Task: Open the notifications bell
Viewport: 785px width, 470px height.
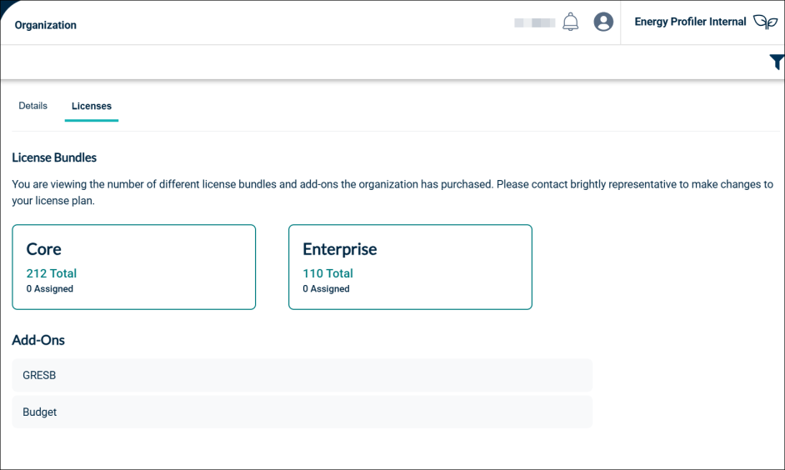Action: coord(570,22)
